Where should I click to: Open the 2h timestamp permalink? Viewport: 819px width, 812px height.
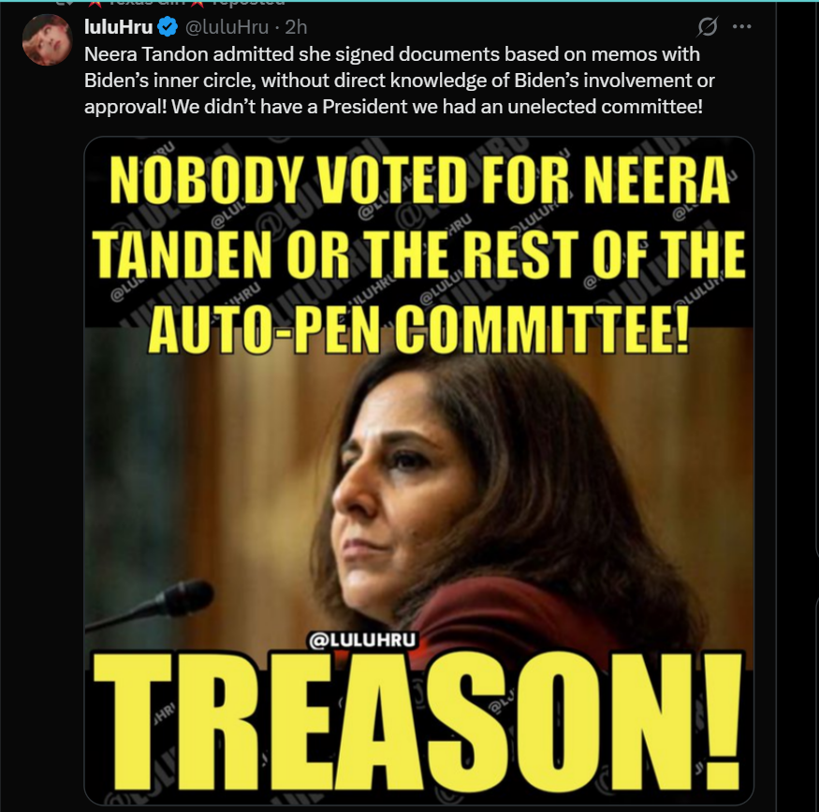coord(296,26)
